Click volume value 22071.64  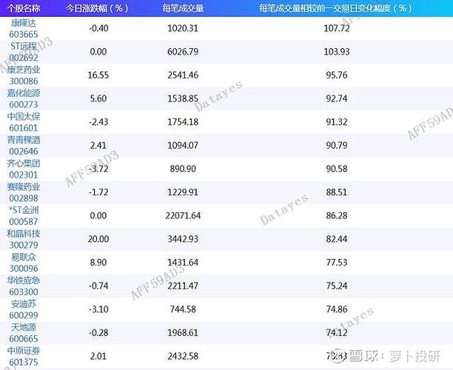coord(183,215)
